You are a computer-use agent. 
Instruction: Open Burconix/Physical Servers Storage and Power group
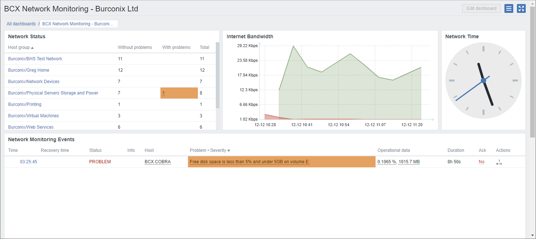tap(53, 93)
